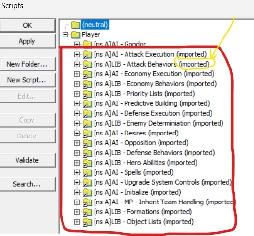Click Spells imported folder icon
This screenshot has width=254, height=236.
[x=87, y=172]
